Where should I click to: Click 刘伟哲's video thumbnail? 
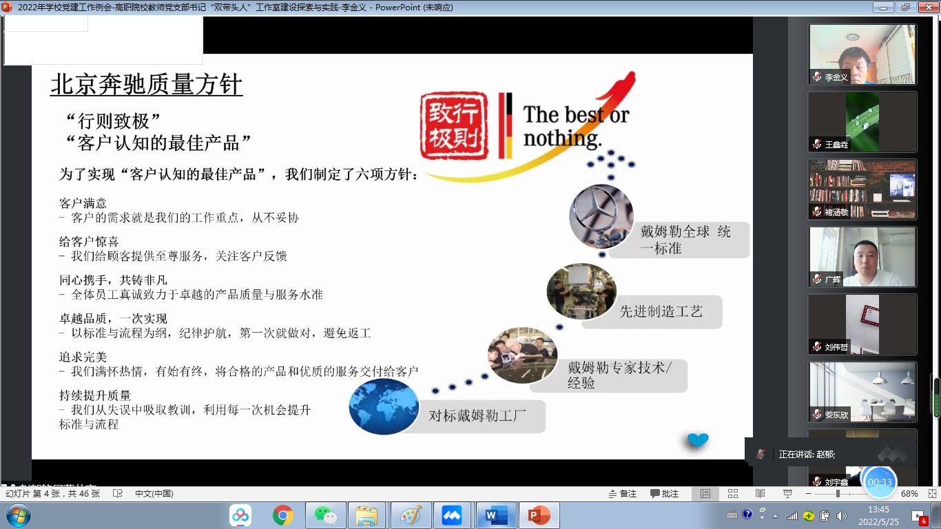click(862, 325)
